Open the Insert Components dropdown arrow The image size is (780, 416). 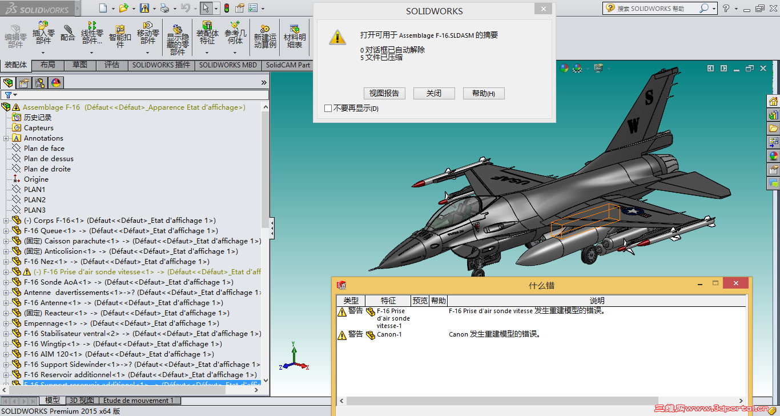tap(43, 53)
